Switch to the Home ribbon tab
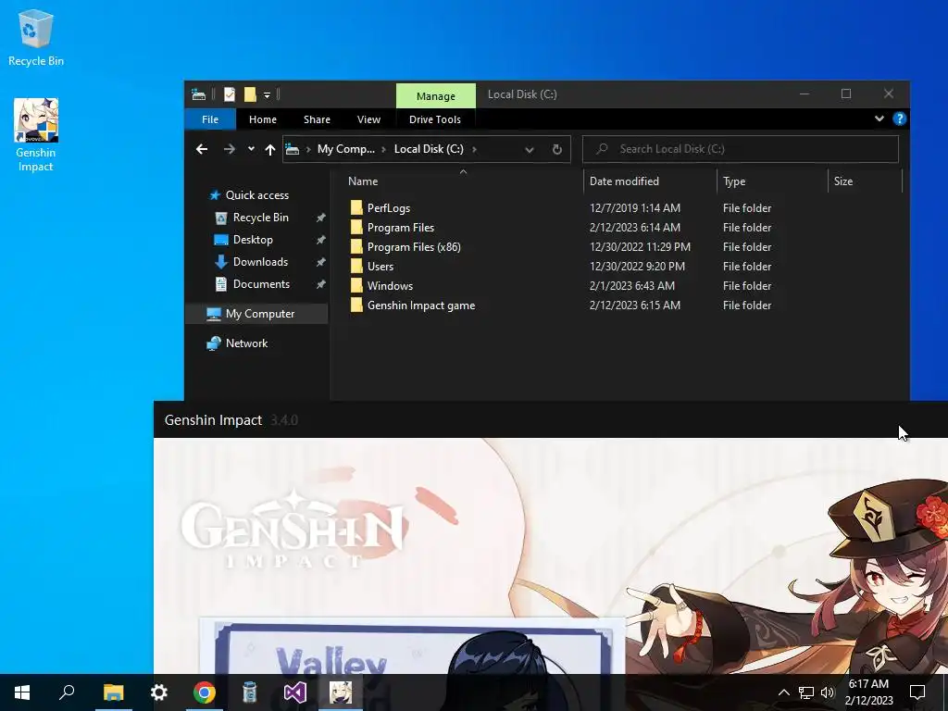Viewport: 948px width, 711px height. (x=262, y=119)
